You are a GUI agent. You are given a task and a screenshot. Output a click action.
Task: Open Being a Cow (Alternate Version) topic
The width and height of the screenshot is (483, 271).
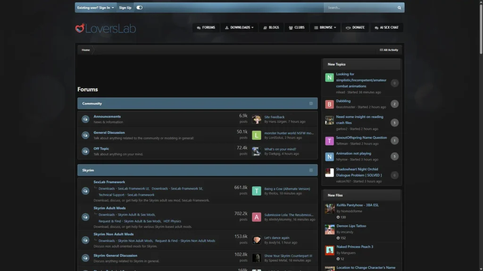(x=287, y=189)
